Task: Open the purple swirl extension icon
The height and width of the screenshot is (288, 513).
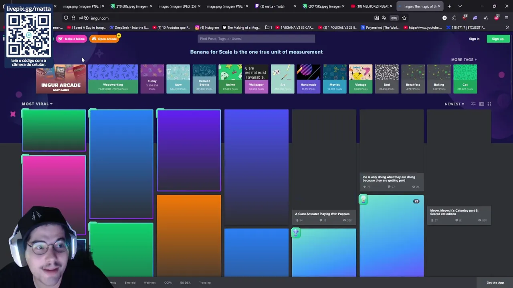Action: pyautogui.click(x=475, y=18)
